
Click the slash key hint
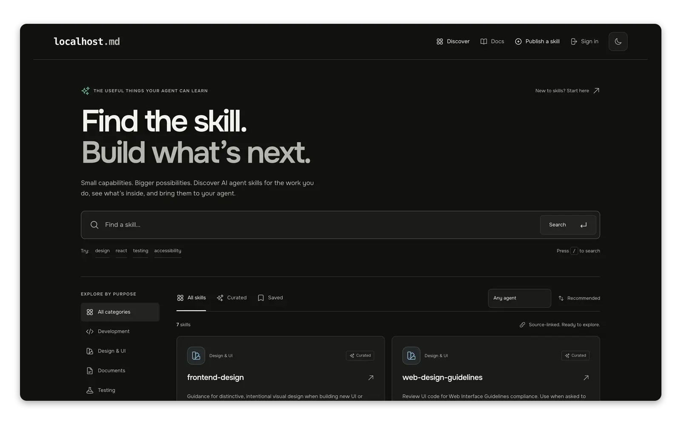tap(574, 251)
